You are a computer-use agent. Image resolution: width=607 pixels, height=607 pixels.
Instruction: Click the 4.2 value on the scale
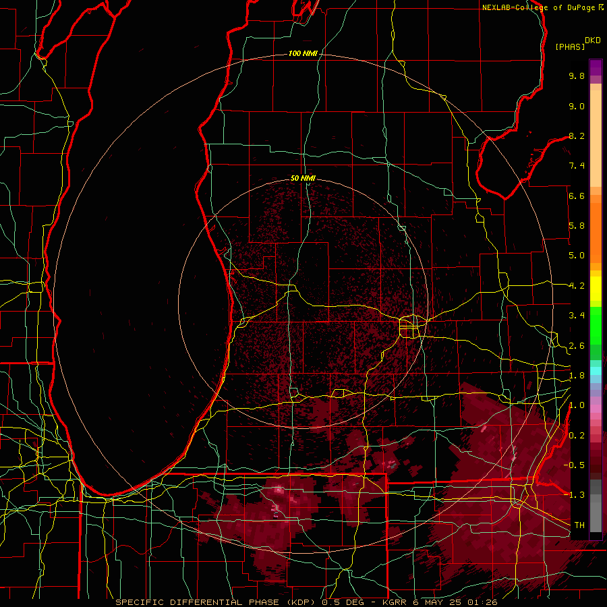pos(577,286)
